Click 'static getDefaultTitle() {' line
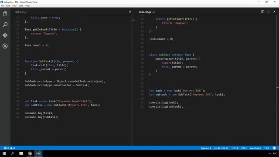The width and height of the screenshot is (279, 157). pyautogui.click(x=177, y=19)
